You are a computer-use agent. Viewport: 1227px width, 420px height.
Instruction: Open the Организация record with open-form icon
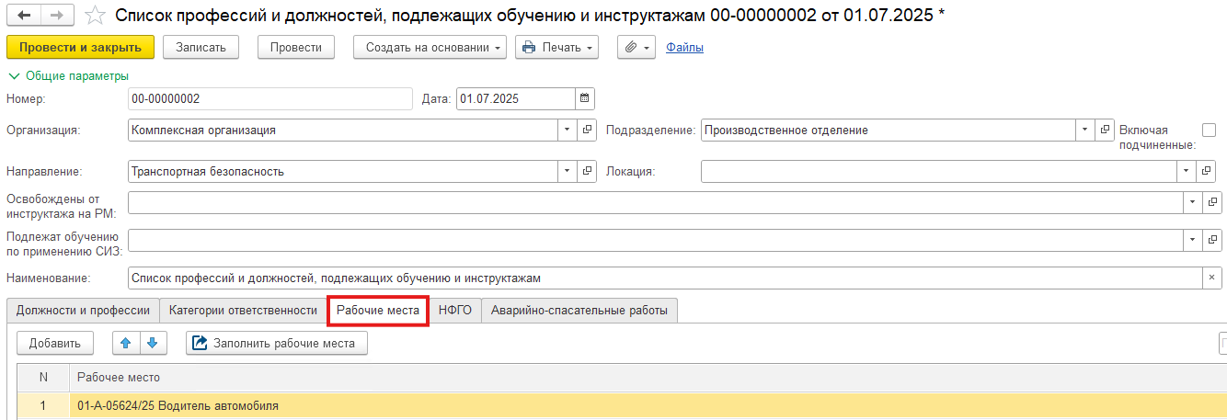(588, 131)
